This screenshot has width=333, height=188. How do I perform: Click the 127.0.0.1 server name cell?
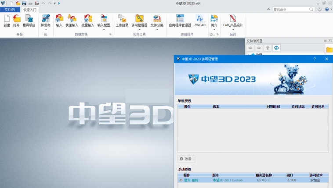point(263,180)
